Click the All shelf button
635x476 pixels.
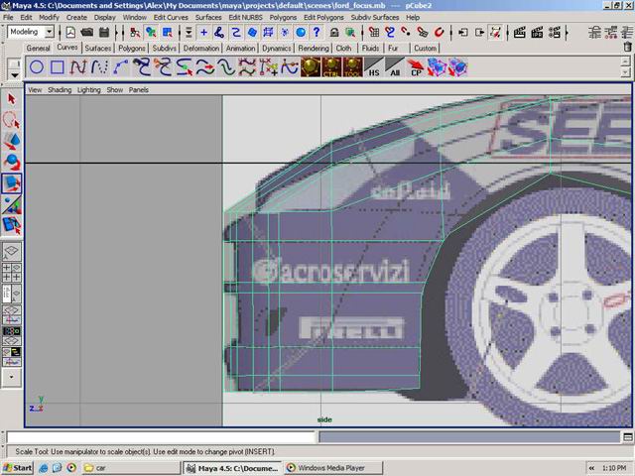pyautogui.click(x=395, y=68)
